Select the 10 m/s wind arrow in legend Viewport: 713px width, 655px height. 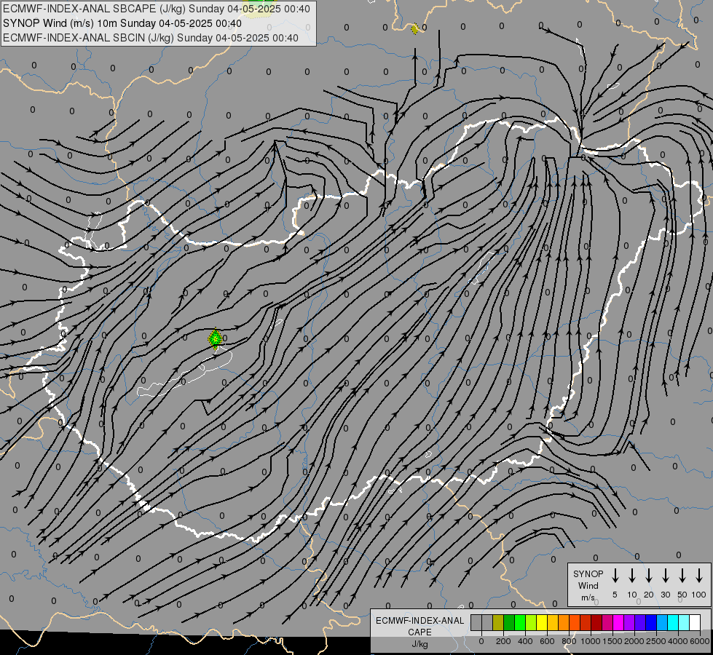(x=631, y=576)
